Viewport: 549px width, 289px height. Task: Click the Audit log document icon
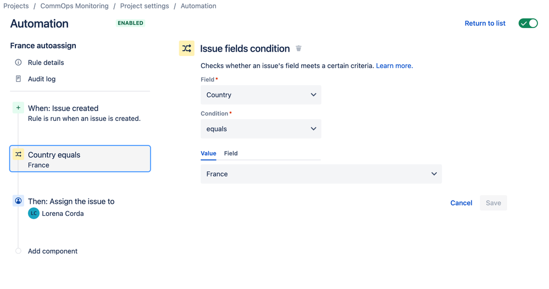(x=18, y=79)
